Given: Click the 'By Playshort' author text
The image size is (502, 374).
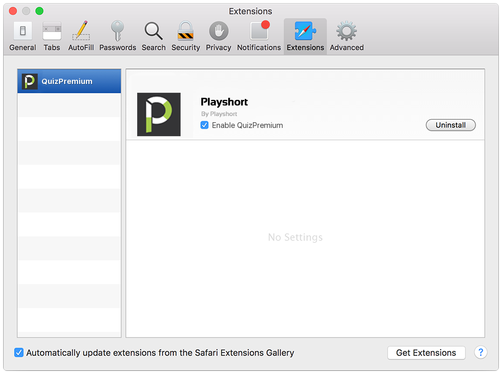Looking at the screenshot, I should tap(219, 114).
